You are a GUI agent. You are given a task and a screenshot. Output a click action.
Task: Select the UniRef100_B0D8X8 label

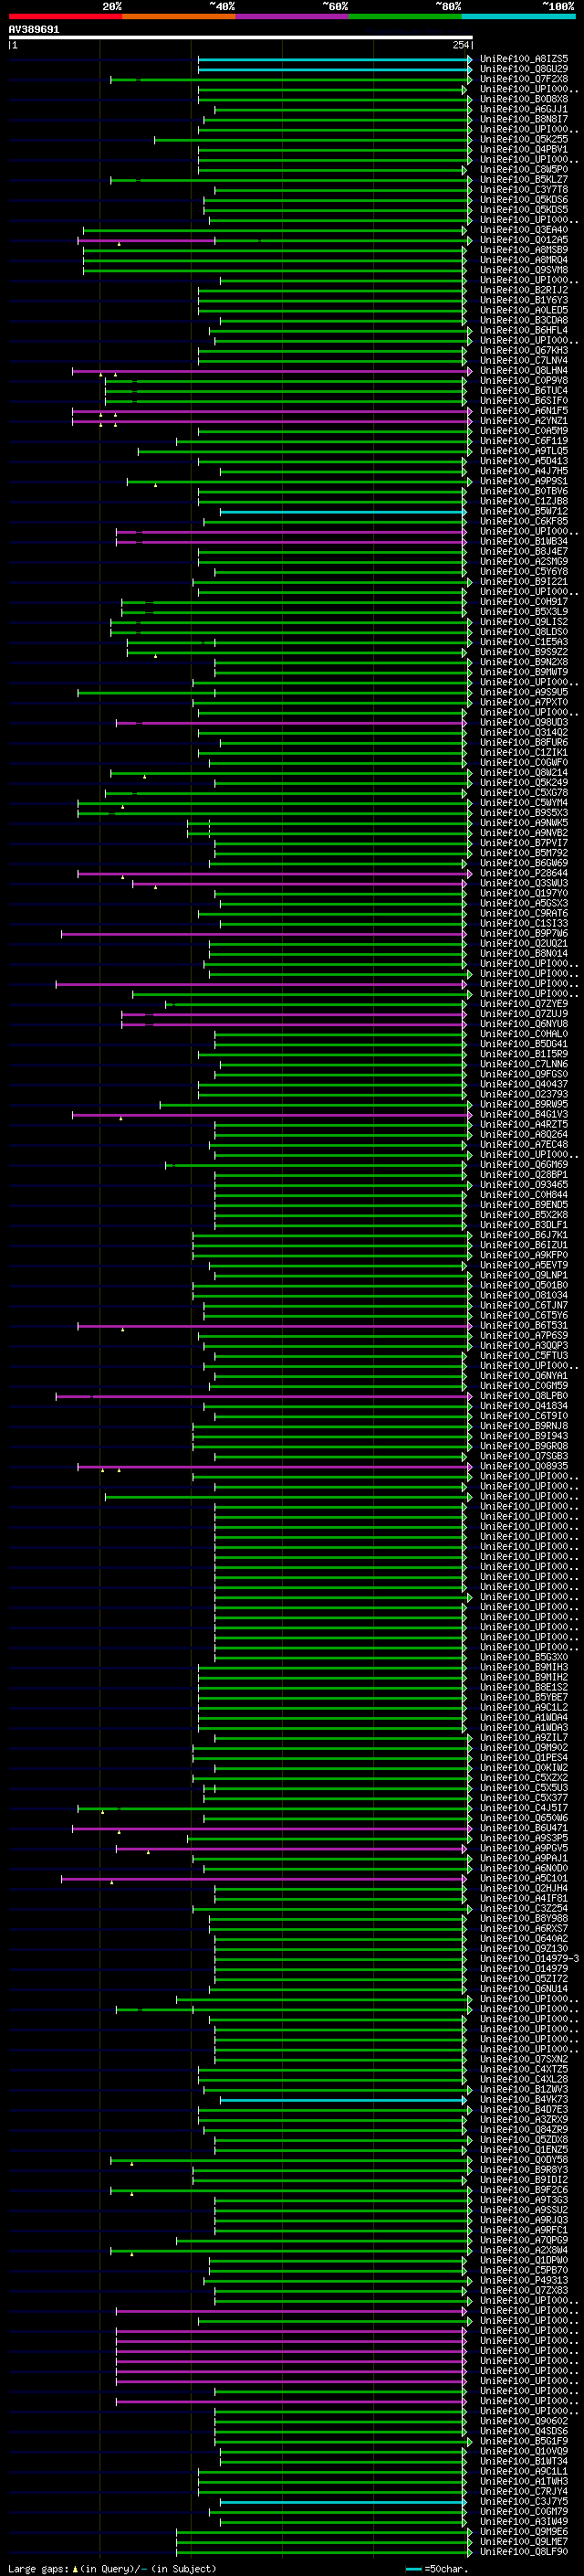click(524, 99)
